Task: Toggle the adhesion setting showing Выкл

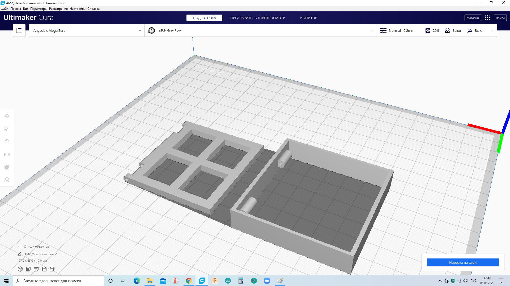Action: click(x=475, y=30)
